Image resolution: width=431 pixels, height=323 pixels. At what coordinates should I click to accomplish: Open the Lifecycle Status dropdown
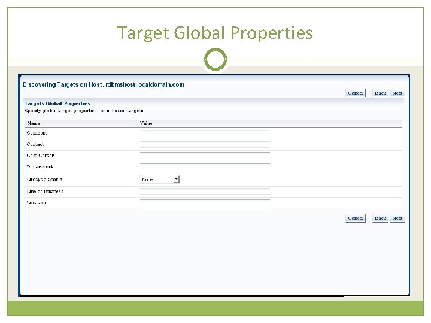tap(160, 179)
